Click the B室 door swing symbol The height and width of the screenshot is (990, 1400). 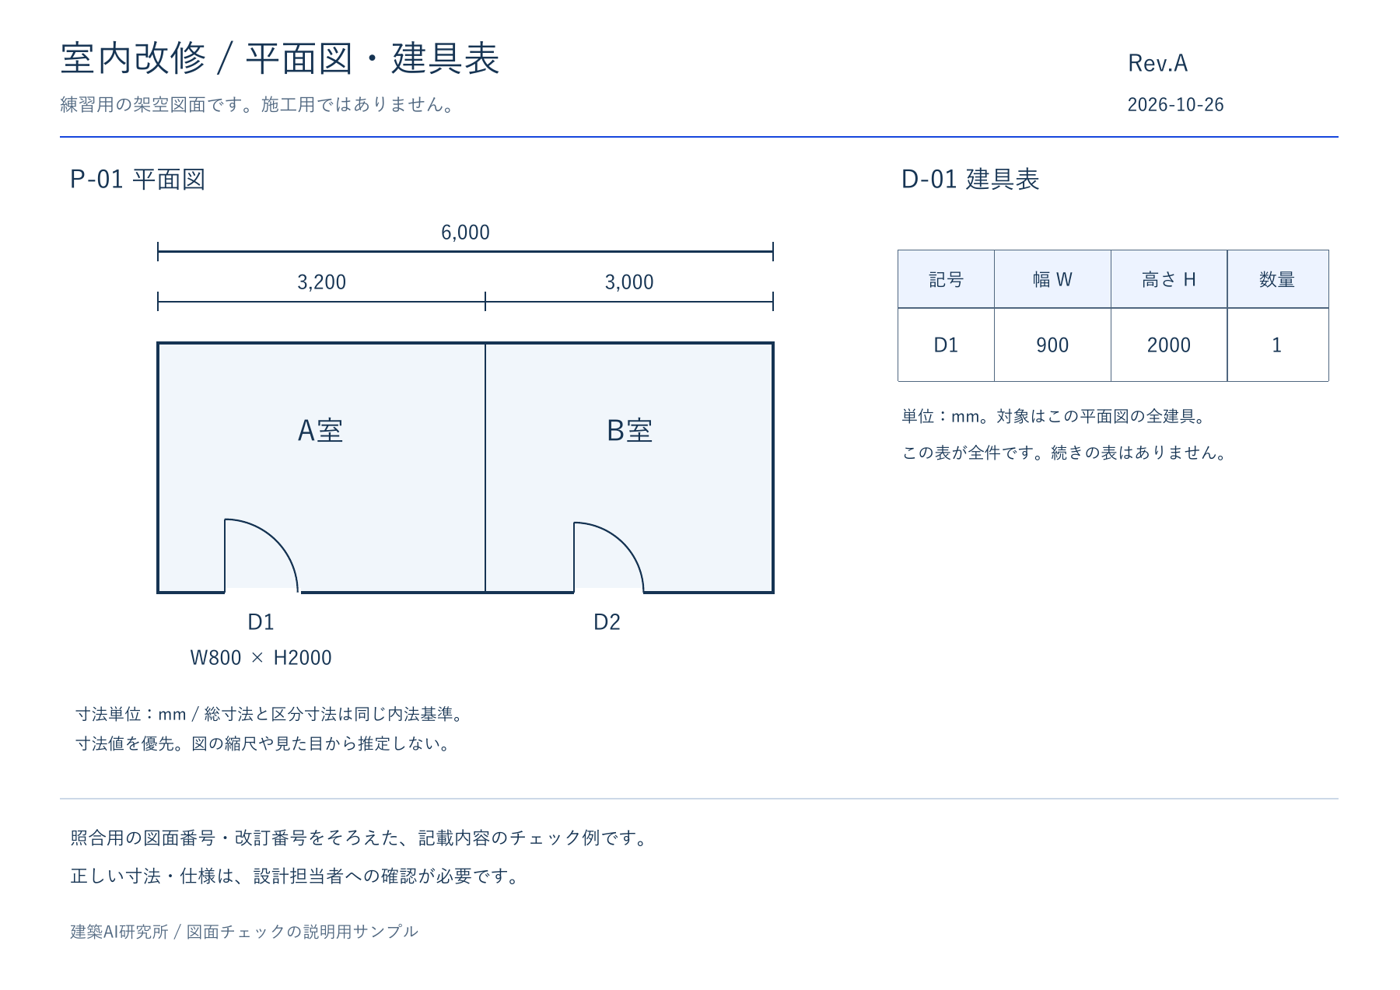click(x=608, y=557)
